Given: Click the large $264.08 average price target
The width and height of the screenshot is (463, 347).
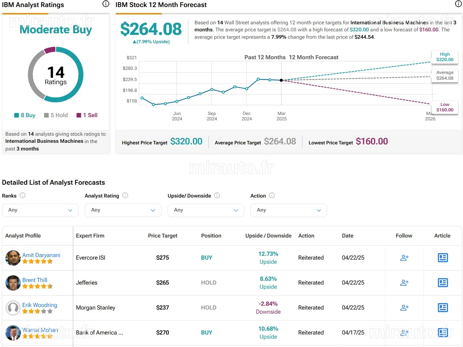Looking at the screenshot, I should pos(151,29).
